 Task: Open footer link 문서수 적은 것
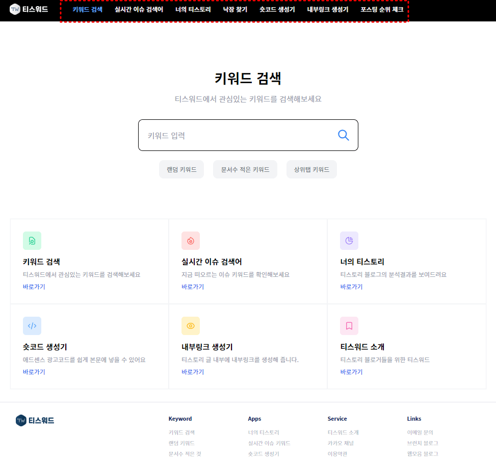click(x=185, y=454)
